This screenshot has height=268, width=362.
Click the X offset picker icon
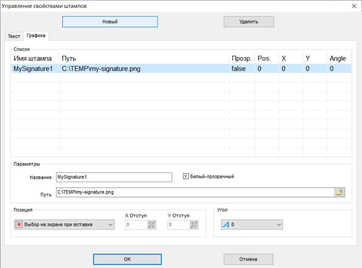pos(152,225)
